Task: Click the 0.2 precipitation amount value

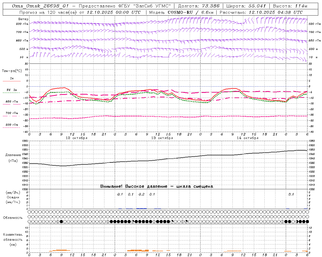Action: coord(142,195)
